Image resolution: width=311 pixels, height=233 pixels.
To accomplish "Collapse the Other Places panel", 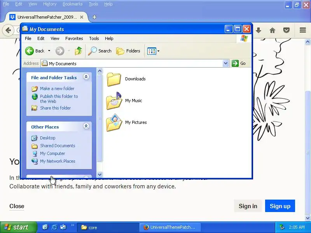I will point(86,126).
